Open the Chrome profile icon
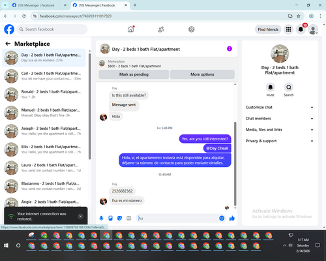 [311, 16]
